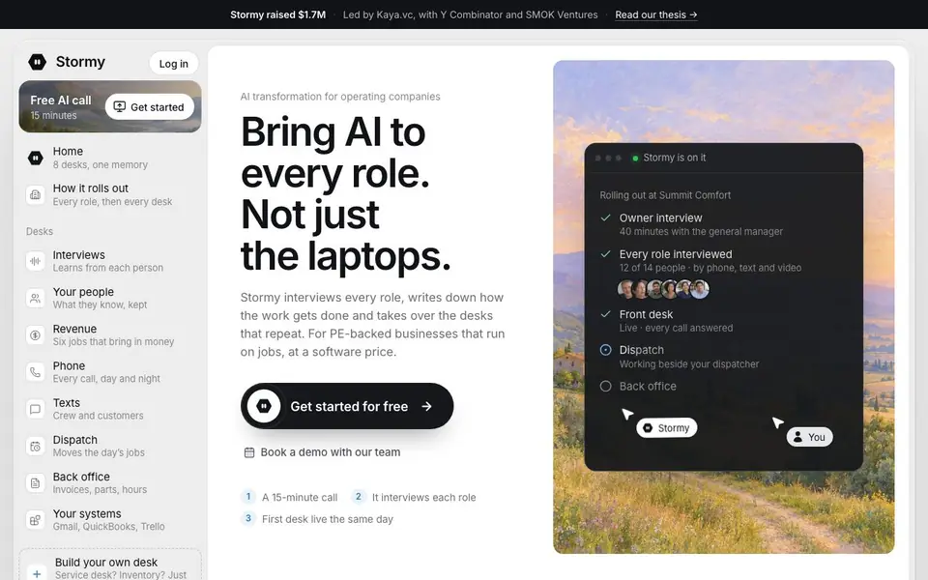Image resolution: width=928 pixels, height=580 pixels.
Task: Click Led by Kaya.vc announcement text
Action: (x=471, y=14)
